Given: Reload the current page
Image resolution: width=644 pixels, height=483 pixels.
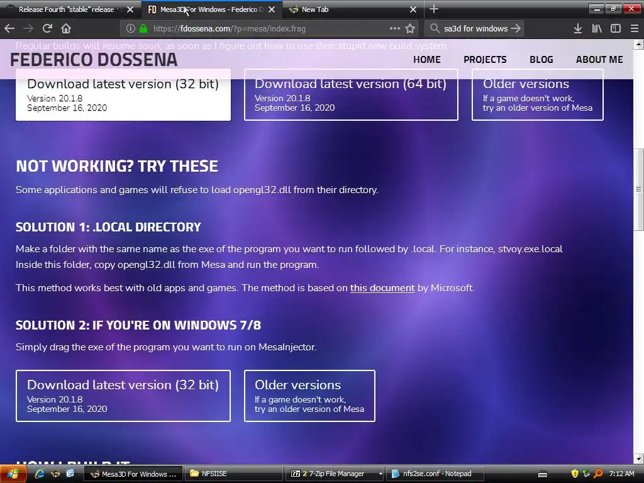Looking at the screenshot, I should pyautogui.click(x=47, y=28).
